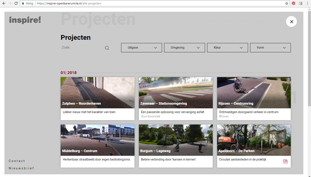Expand the Kleur dropdown
The width and height of the screenshot is (311, 177).
pyautogui.click(x=228, y=47)
